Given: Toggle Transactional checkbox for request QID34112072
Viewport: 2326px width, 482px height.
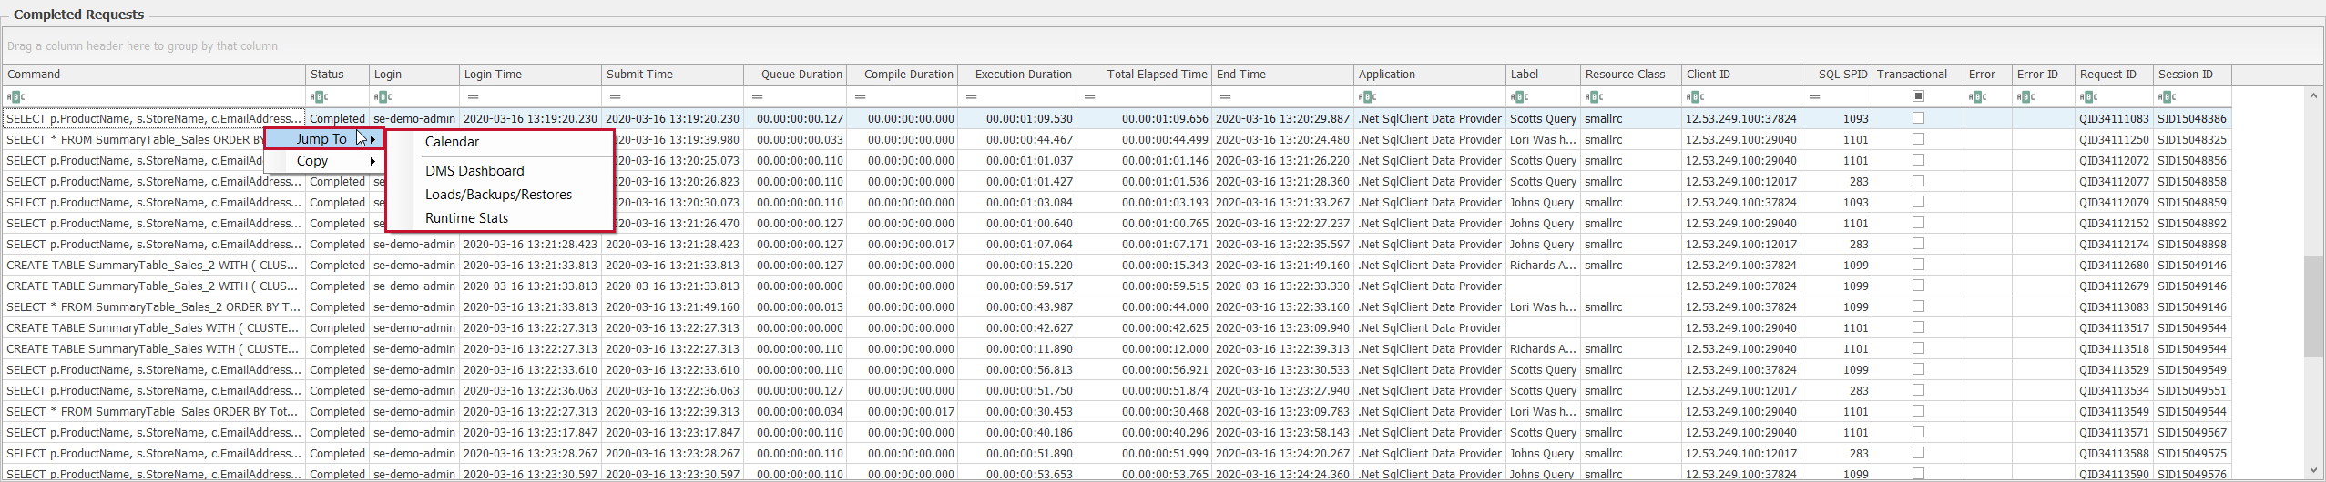Looking at the screenshot, I should coord(1918,160).
